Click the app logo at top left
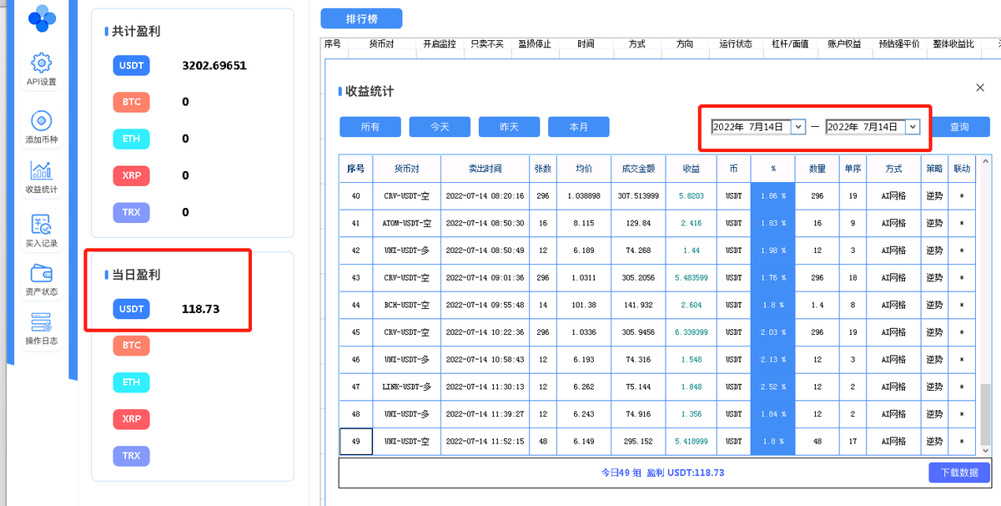The image size is (1001, 506). (42, 18)
